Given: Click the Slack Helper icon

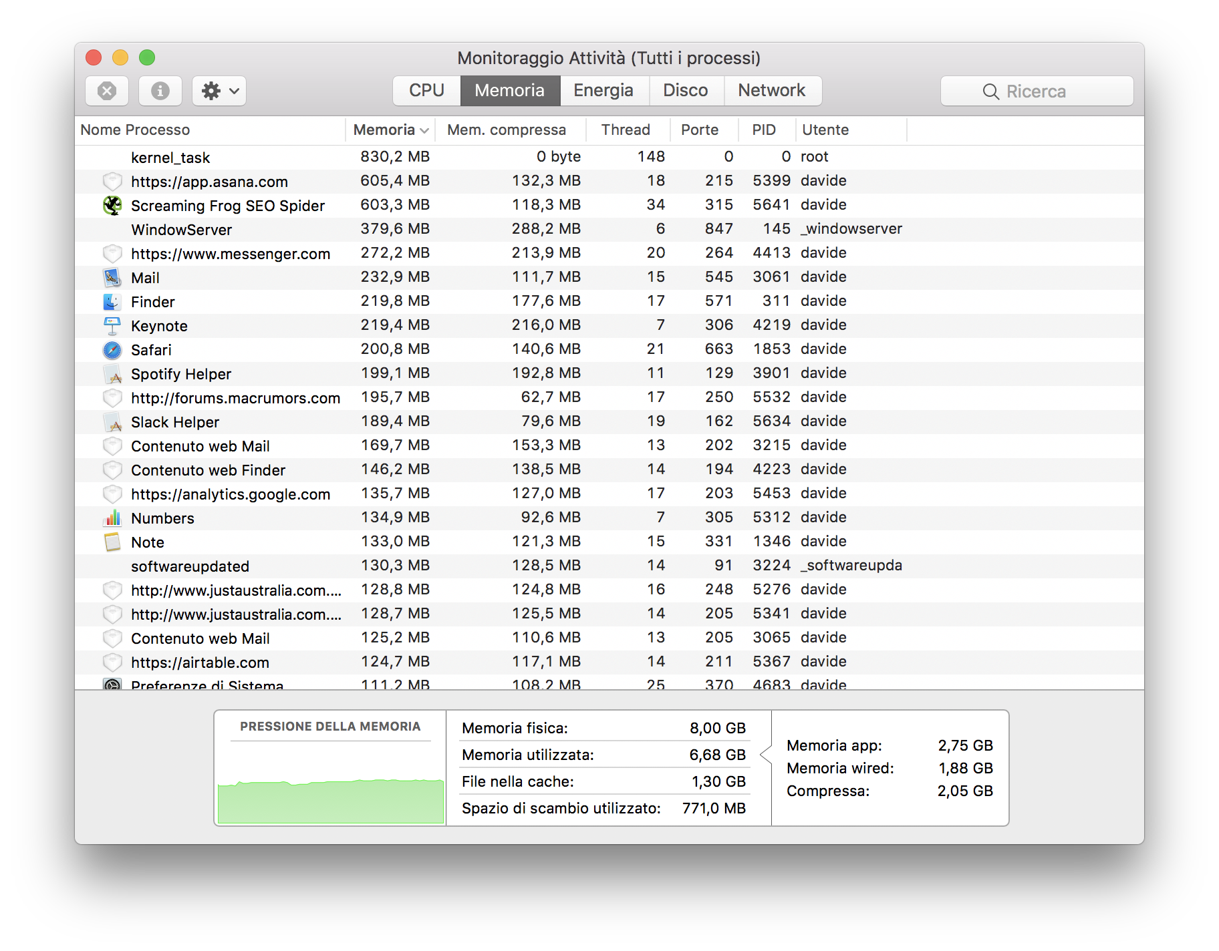Looking at the screenshot, I should pyautogui.click(x=112, y=421).
